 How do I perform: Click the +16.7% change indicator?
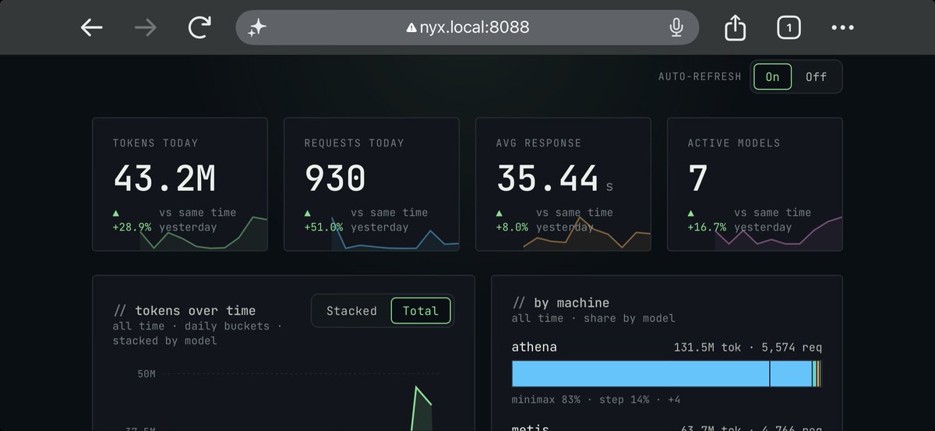coord(707,227)
